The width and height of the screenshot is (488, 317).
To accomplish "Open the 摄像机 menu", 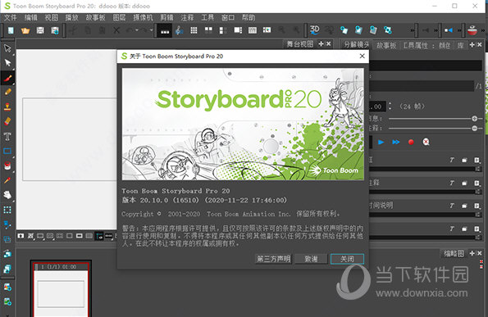I will 143,18.
